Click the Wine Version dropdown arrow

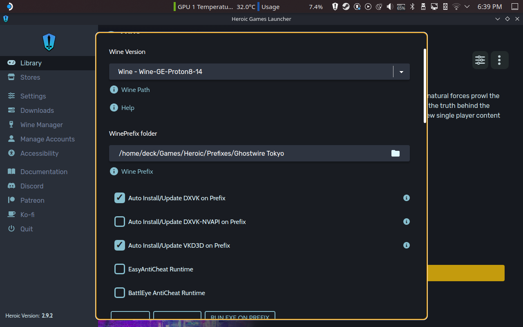[x=401, y=72]
